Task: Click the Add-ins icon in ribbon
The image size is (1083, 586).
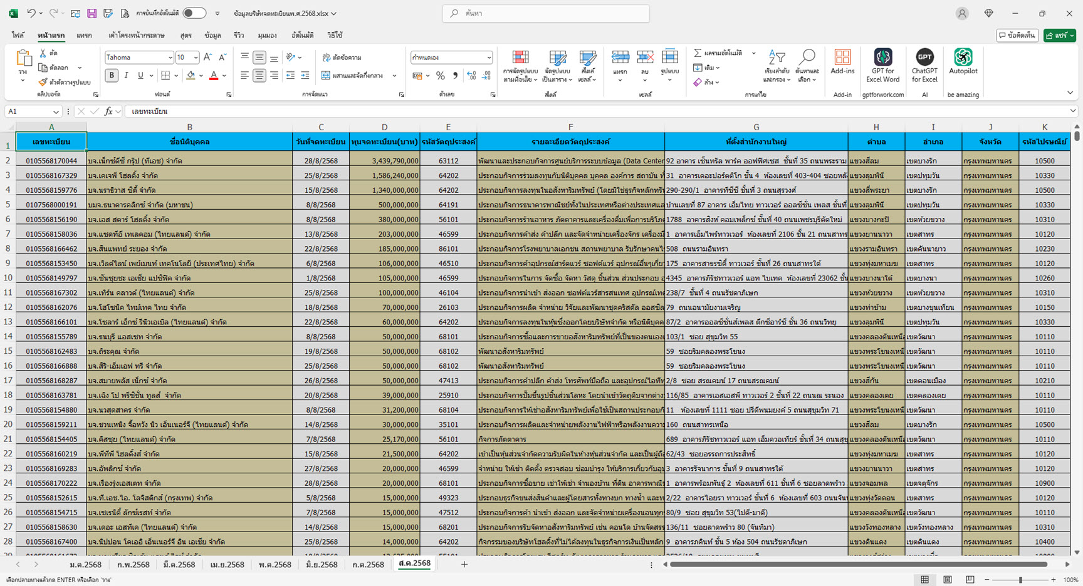Action: click(842, 58)
